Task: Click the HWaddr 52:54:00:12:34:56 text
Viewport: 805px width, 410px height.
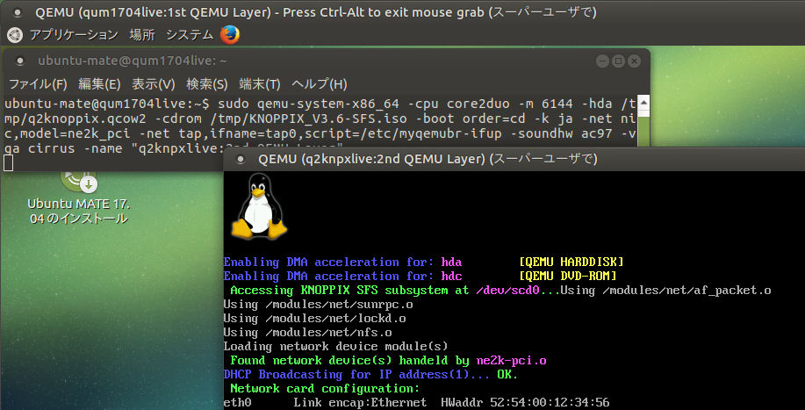Action: coord(525,403)
